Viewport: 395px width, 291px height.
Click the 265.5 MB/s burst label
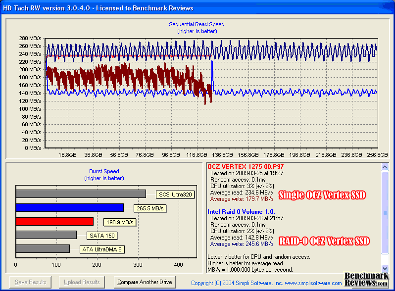click(150, 208)
